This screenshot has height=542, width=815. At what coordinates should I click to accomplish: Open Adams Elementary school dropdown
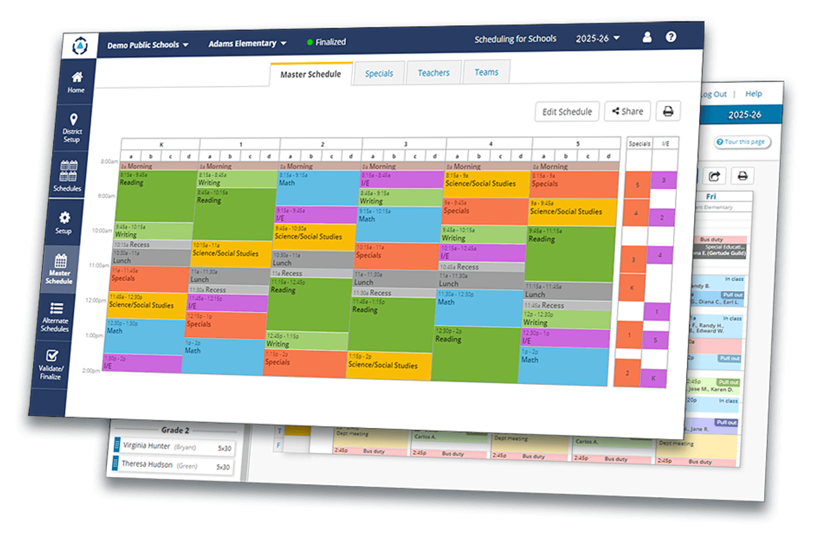(248, 43)
